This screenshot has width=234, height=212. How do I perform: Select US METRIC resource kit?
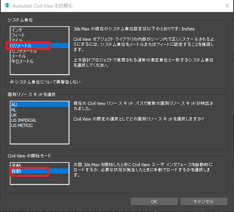40,125
